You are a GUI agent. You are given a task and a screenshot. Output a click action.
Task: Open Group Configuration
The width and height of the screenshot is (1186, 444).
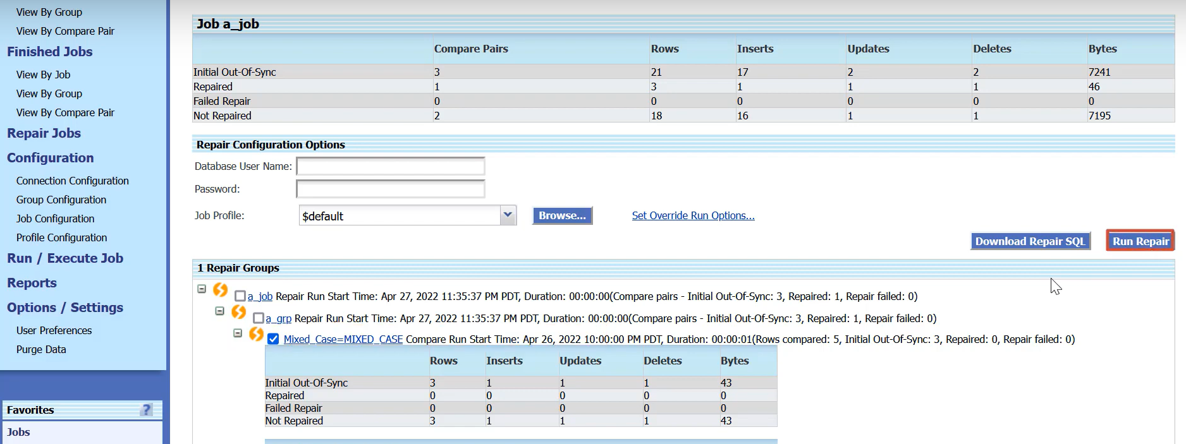[61, 200]
